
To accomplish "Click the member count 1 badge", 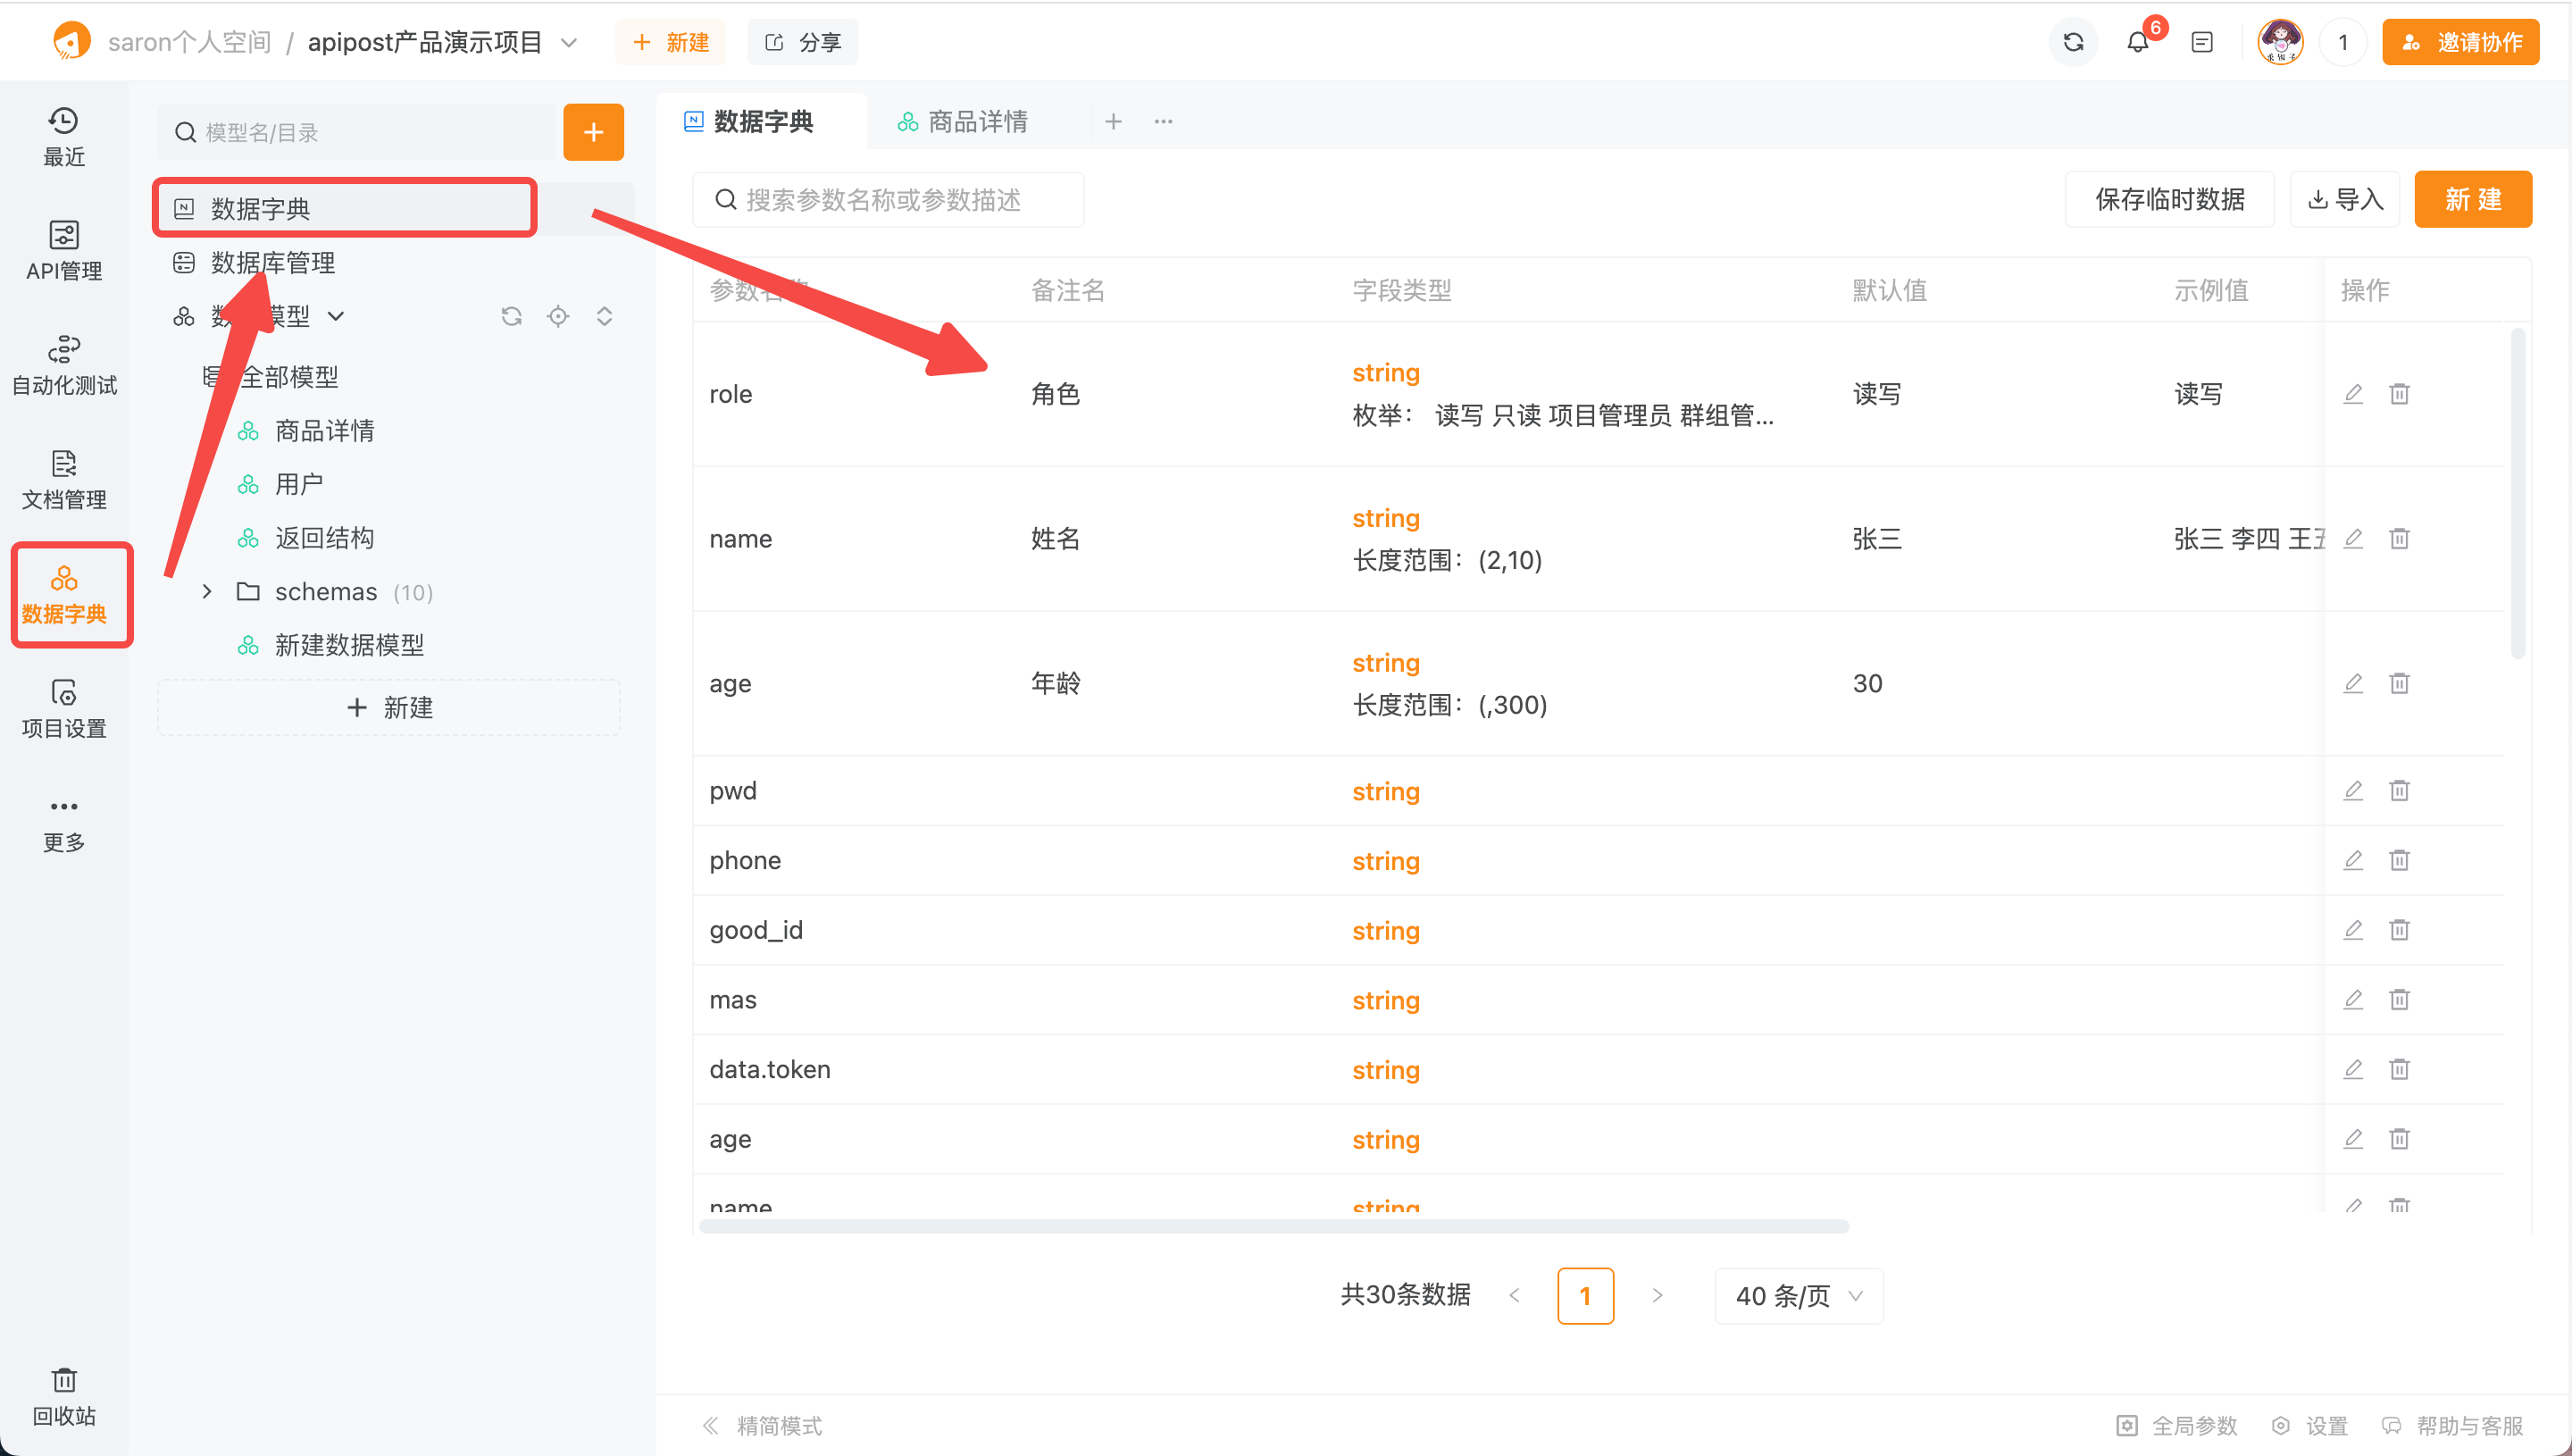I will [2342, 42].
